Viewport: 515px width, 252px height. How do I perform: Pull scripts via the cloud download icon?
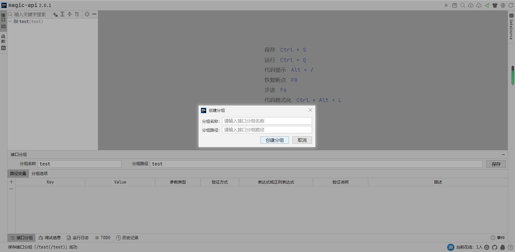pyautogui.click(x=479, y=5)
